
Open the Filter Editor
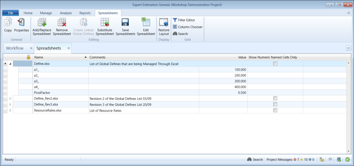(x=184, y=20)
